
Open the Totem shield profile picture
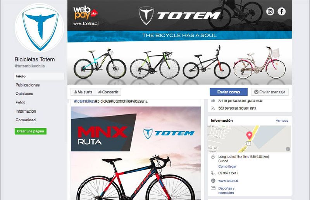tap(40, 27)
